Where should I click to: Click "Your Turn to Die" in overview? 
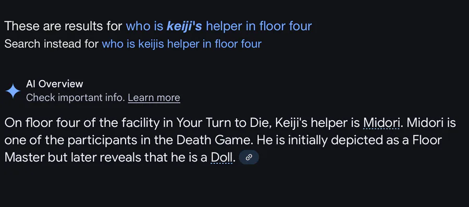224,123
